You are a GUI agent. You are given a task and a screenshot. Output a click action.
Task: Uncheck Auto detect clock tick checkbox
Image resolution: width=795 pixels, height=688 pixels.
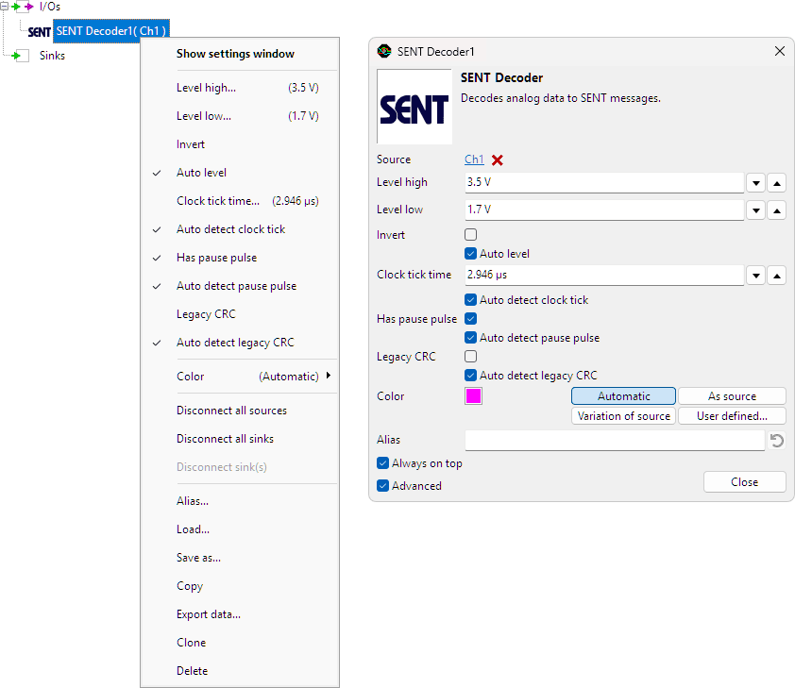tap(470, 299)
